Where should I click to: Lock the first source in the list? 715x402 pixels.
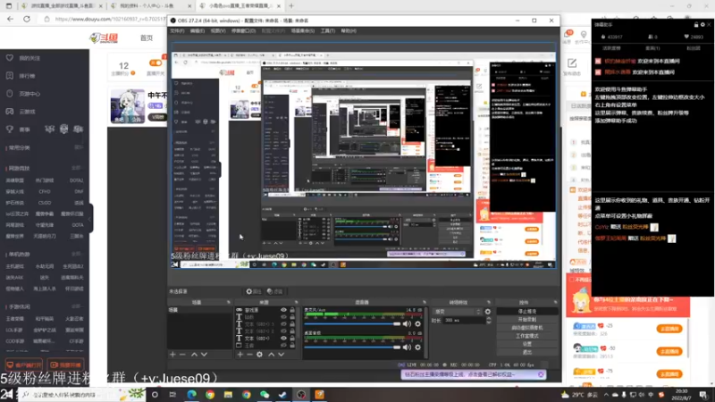[292, 310]
